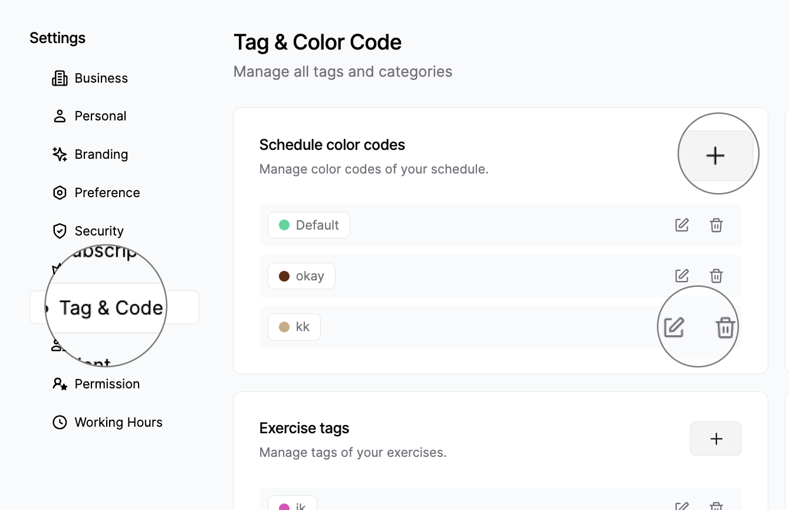The height and width of the screenshot is (510, 789).
Task: Open the Tag & Code settings section
Action: click(110, 307)
